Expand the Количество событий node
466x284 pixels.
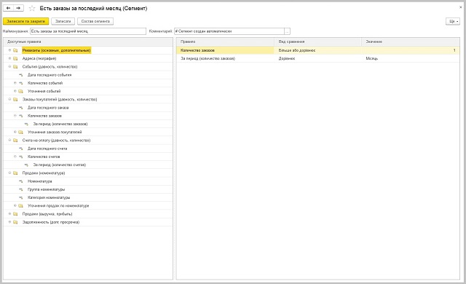click(x=15, y=83)
